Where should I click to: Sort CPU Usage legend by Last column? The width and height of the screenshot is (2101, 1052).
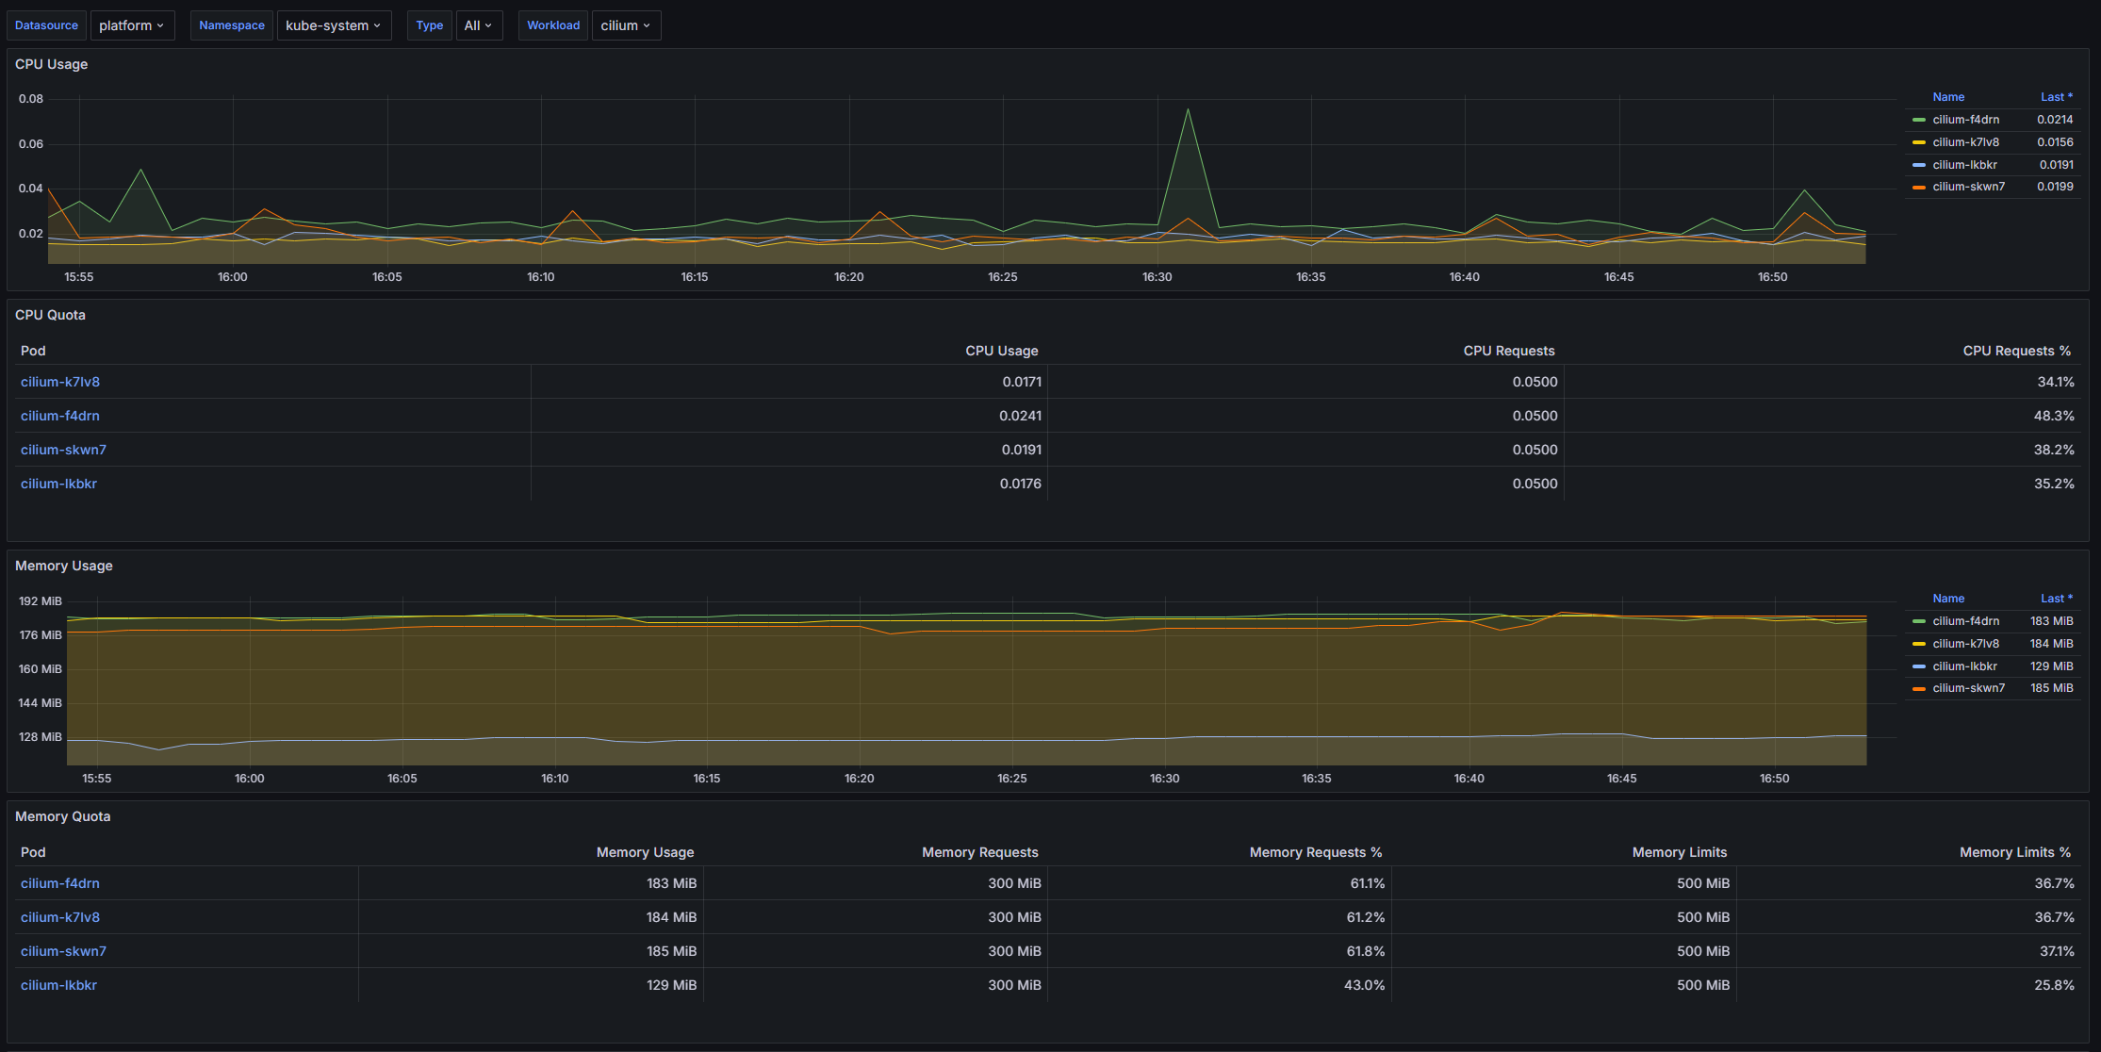tap(2055, 97)
